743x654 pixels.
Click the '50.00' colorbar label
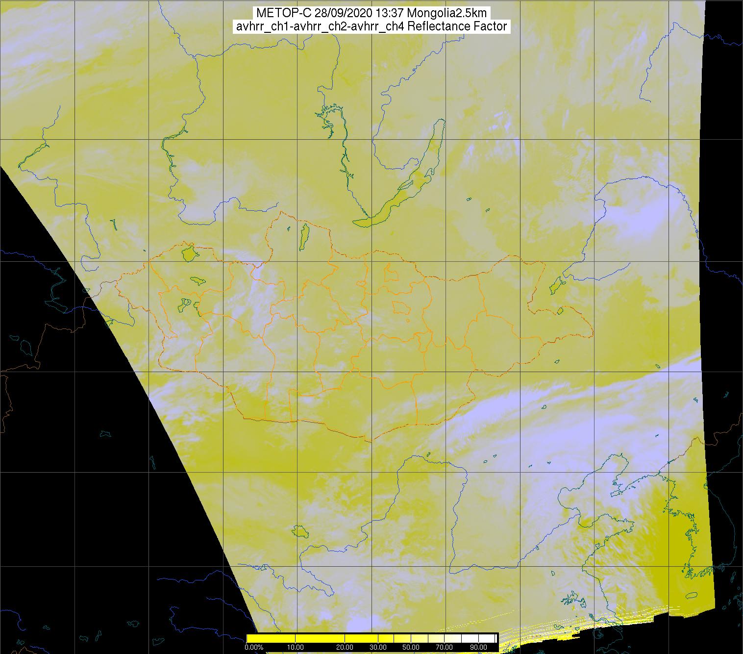(411, 647)
